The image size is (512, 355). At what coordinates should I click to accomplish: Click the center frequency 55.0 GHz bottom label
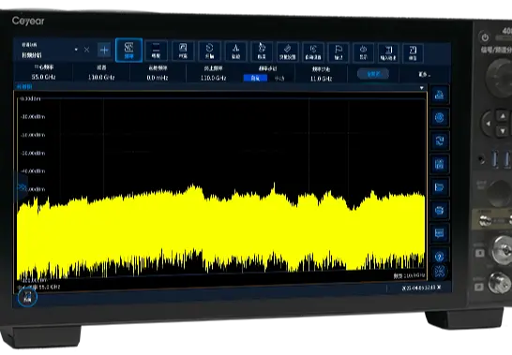[39, 288]
